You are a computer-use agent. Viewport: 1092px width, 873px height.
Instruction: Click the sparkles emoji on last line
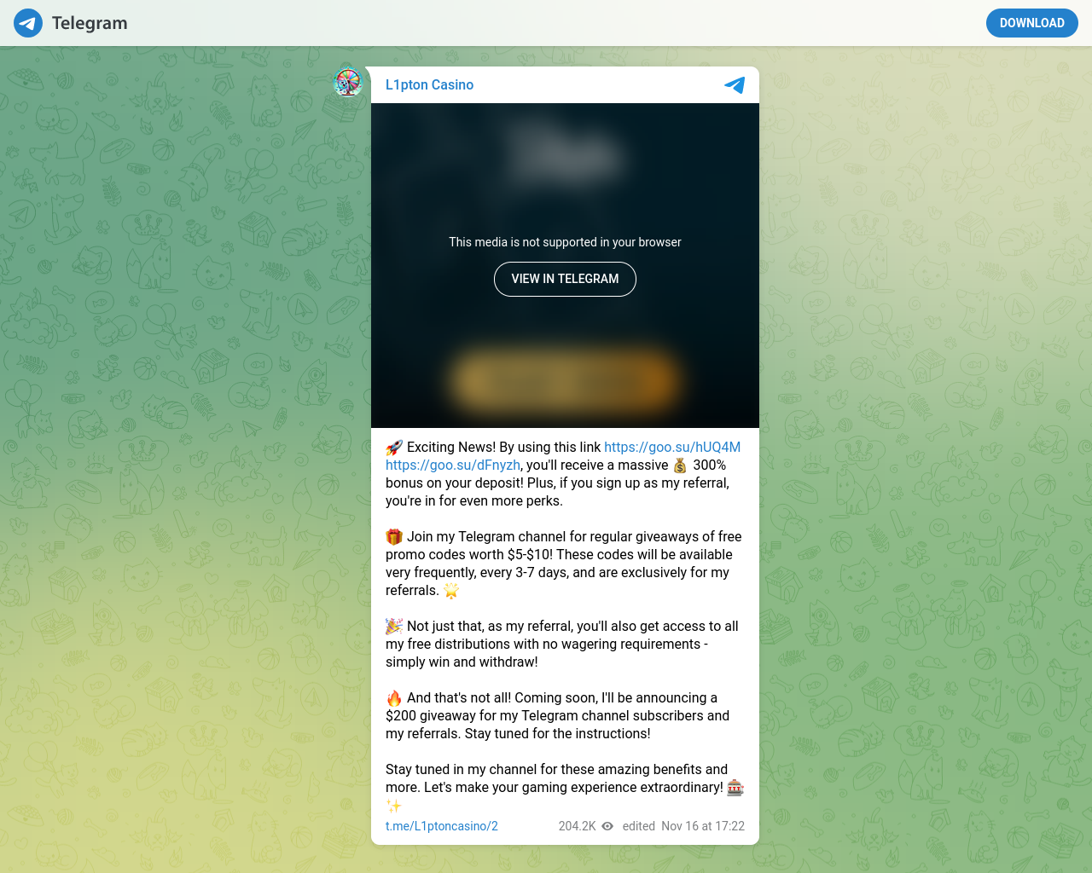394,806
